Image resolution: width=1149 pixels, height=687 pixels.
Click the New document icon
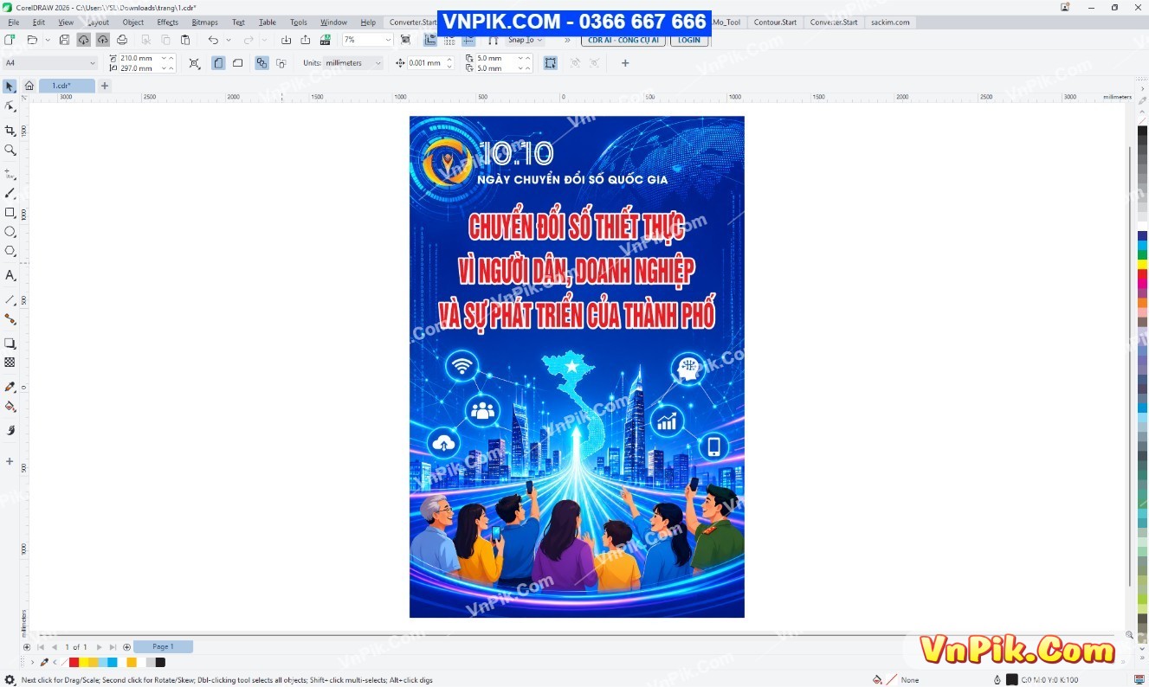click(9, 40)
